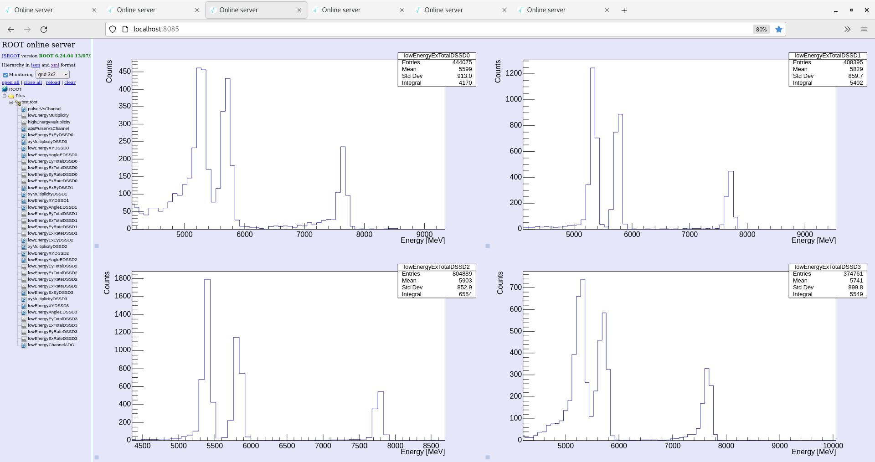The height and width of the screenshot is (462, 875).
Task: Switch to the first Online server tab
Action: point(34,10)
